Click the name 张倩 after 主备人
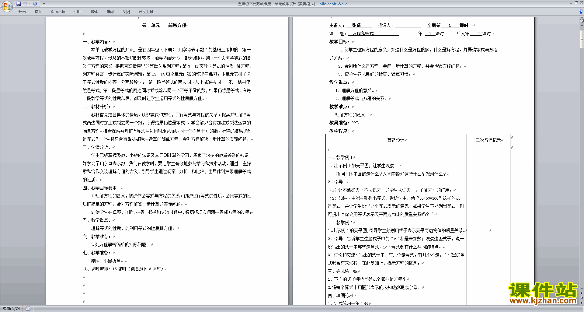 point(356,26)
